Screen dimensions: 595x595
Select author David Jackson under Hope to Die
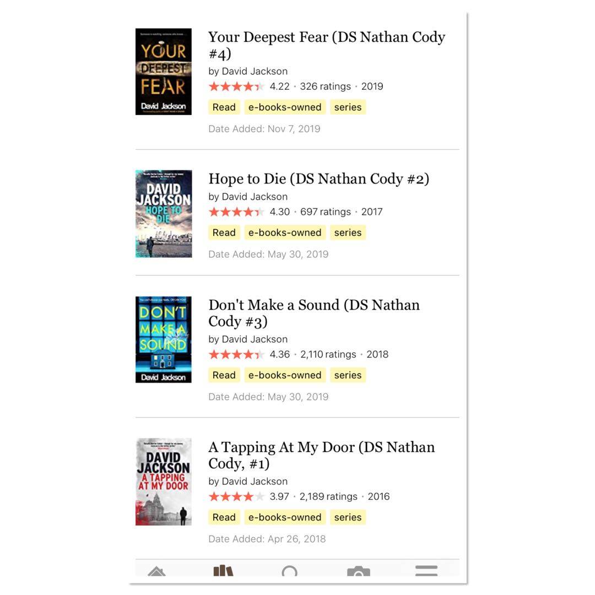255,197
